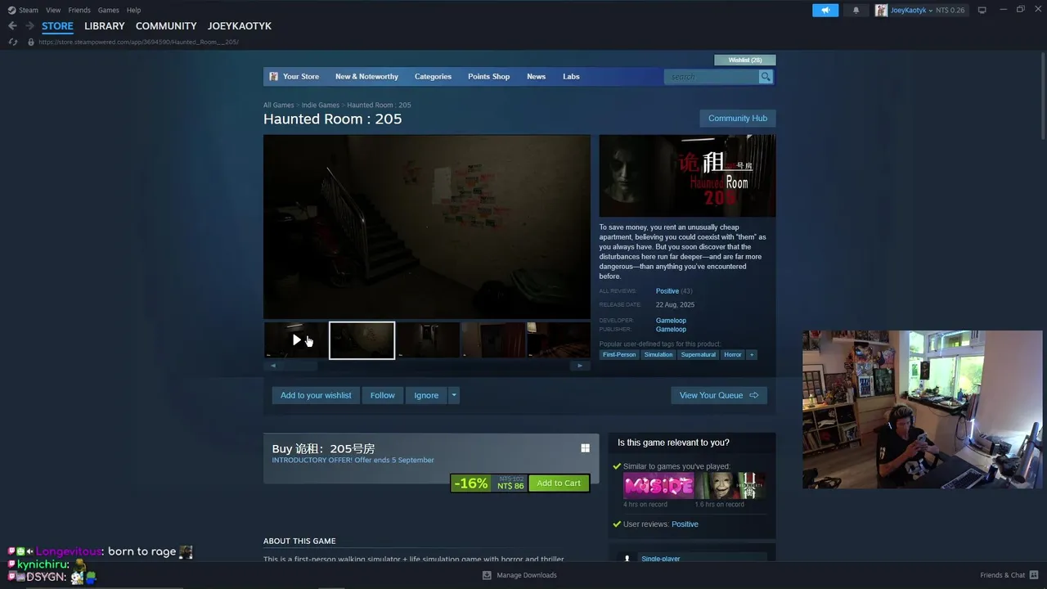Play the trailer video thumbnail

(296, 340)
